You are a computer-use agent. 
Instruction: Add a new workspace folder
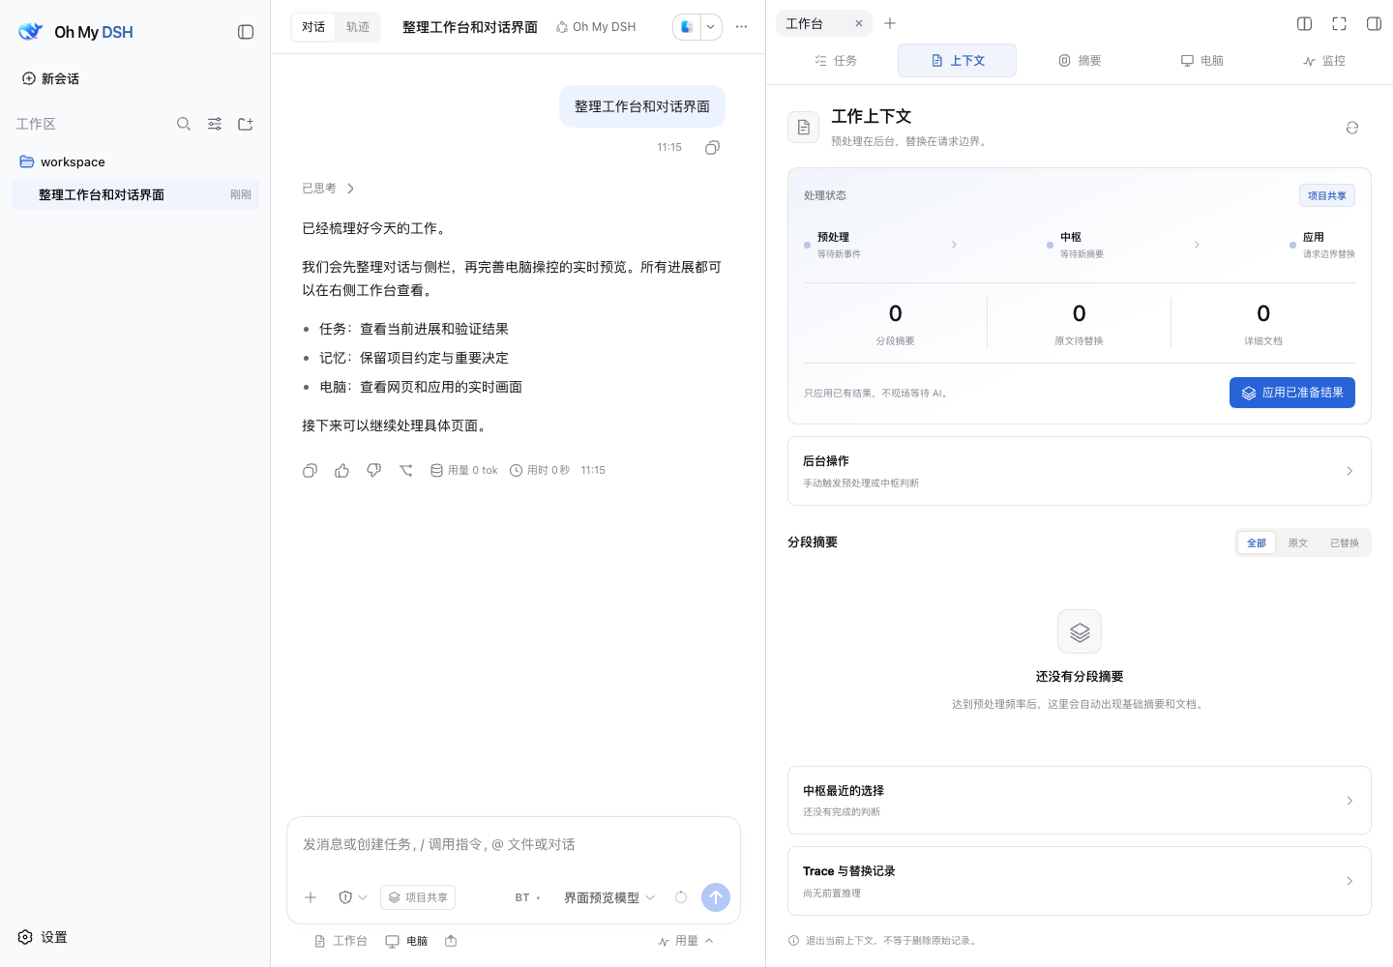point(246,124)
